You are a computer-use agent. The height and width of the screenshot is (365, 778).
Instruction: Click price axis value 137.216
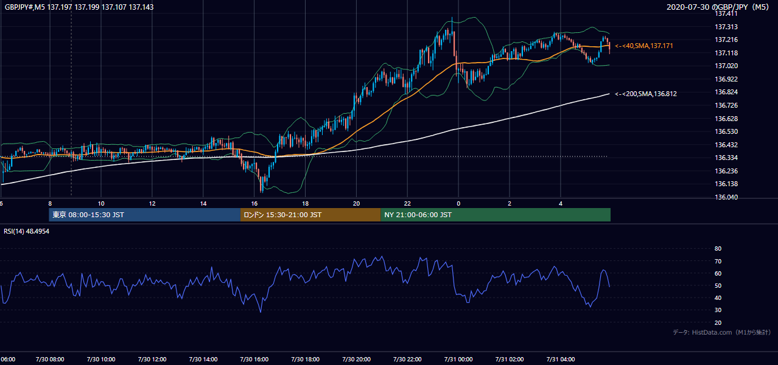[x=726, y=40]
